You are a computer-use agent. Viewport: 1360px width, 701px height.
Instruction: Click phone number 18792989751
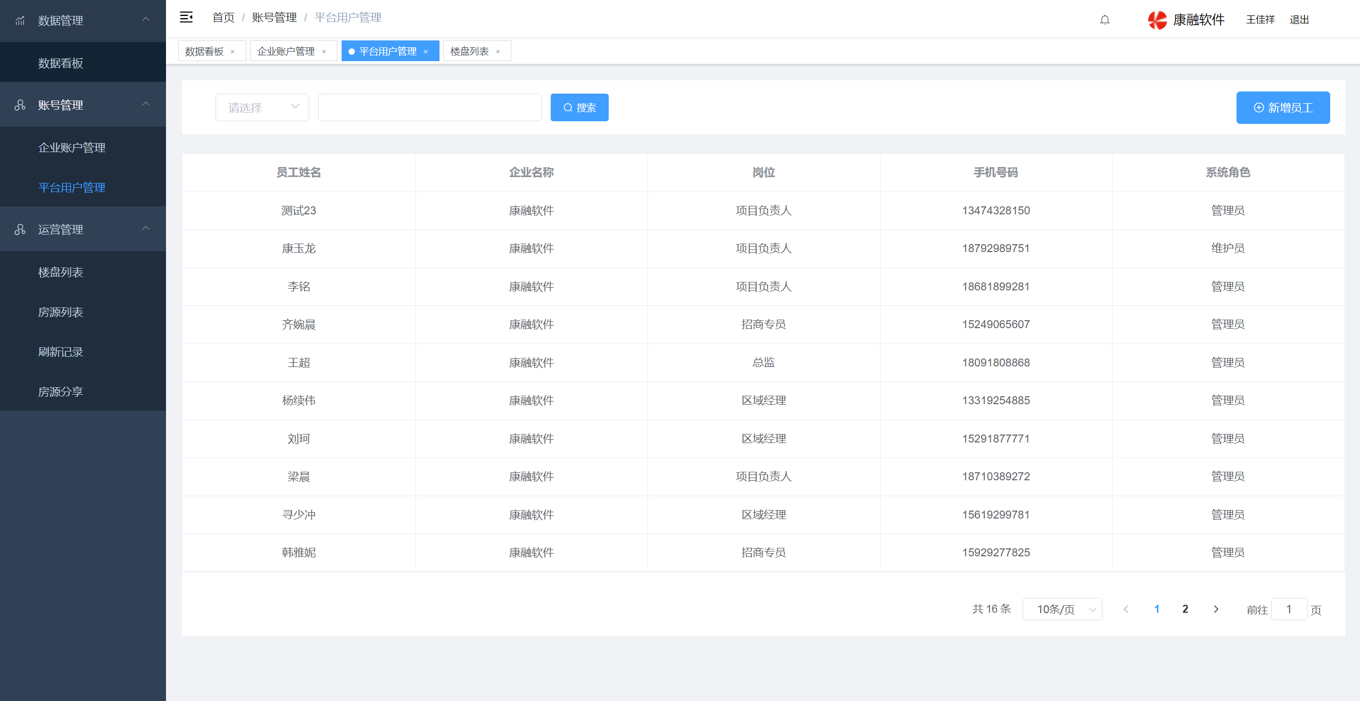[996, 248]
